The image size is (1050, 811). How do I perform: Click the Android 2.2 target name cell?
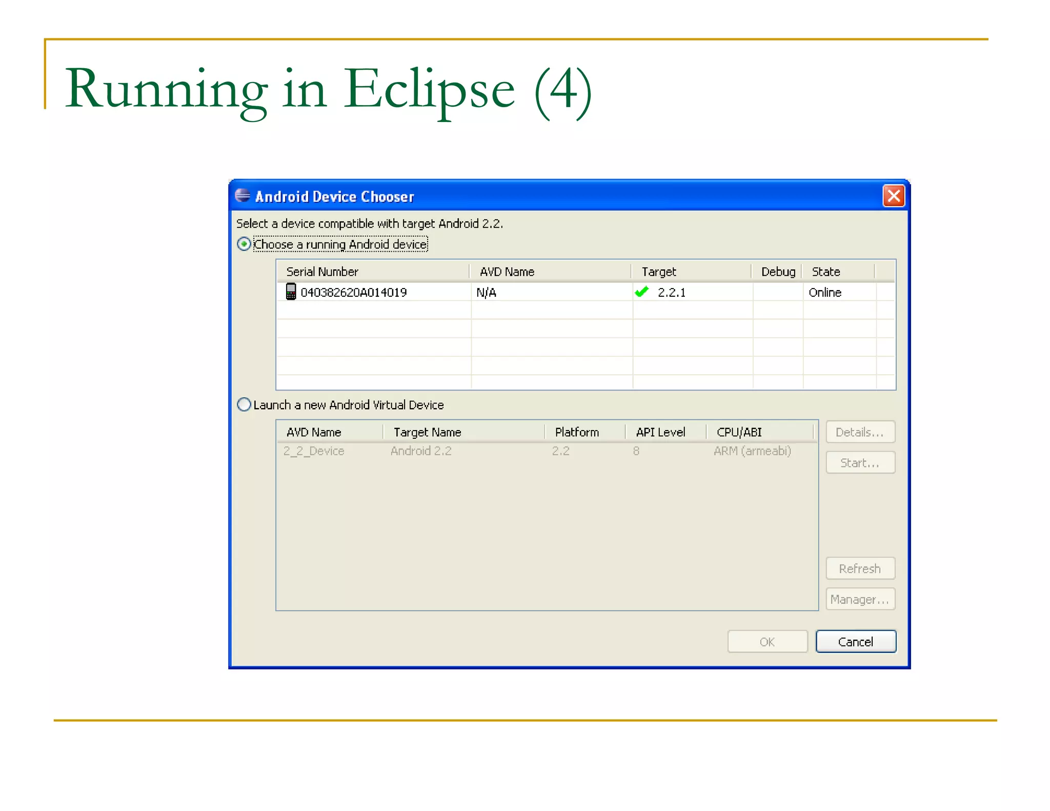(x=421, y=451)
